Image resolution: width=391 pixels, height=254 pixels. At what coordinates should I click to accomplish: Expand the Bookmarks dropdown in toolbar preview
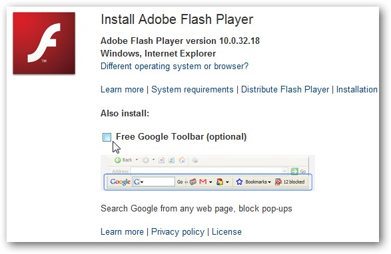point(269,182)
